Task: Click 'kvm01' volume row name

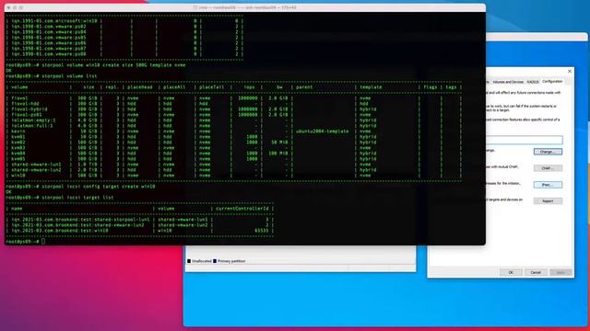Action: click(18, 137)
